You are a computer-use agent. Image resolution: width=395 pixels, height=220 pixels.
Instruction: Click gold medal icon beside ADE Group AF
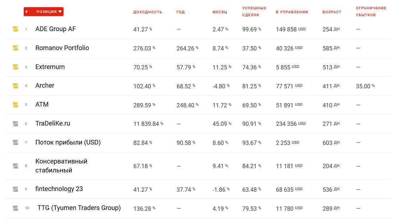(15, 29)
